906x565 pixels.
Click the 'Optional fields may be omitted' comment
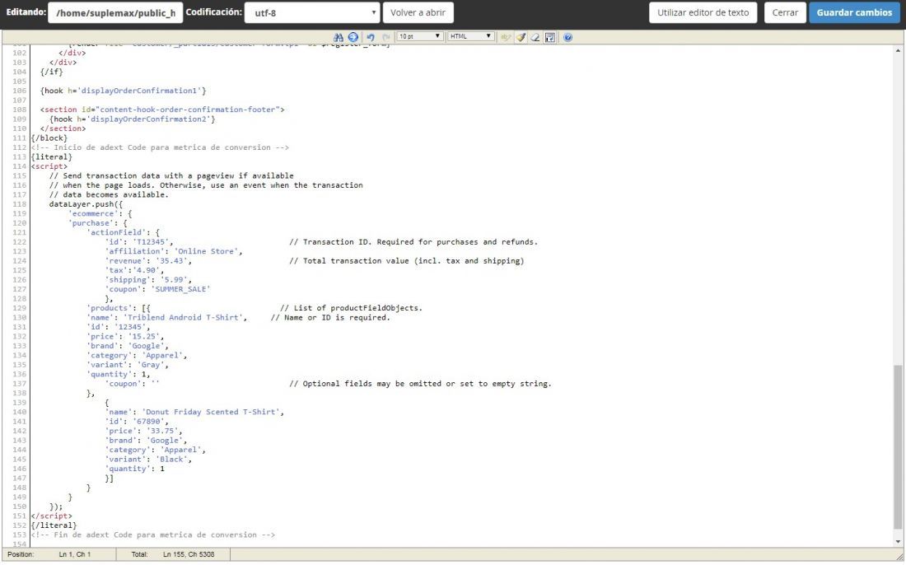(x=421, y=384)
